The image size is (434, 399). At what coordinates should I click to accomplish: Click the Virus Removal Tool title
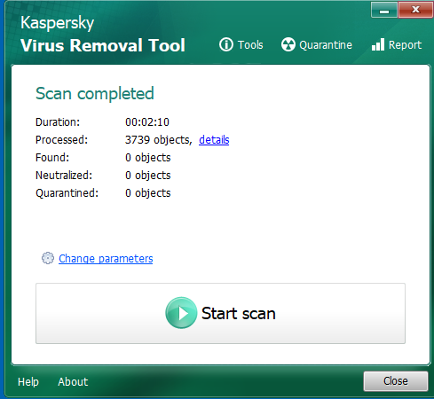[103, 45]
